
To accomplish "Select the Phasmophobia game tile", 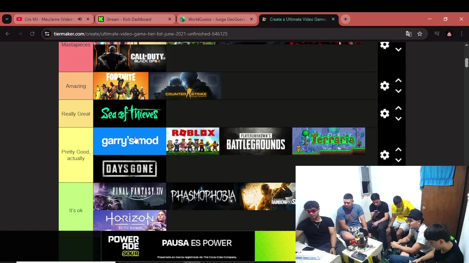I will pos(203,197).
